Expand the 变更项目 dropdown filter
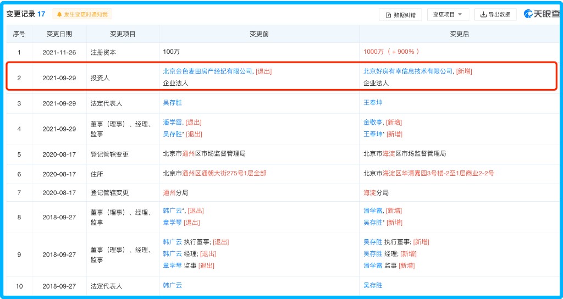Screen dimensions: 563x299 point(447,15)
